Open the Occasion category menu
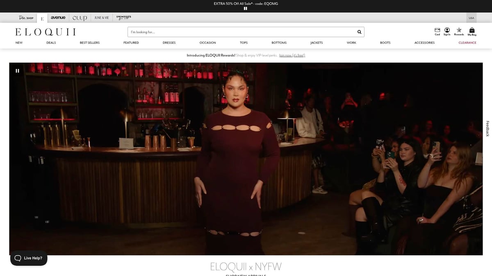This screenshot has width=492, height=276. (x=207, y=43)
